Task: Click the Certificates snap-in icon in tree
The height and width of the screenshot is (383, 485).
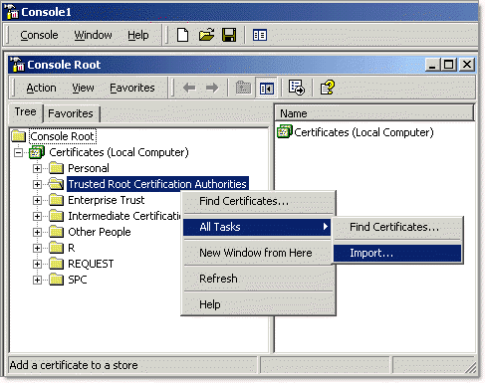Action: 37,152
